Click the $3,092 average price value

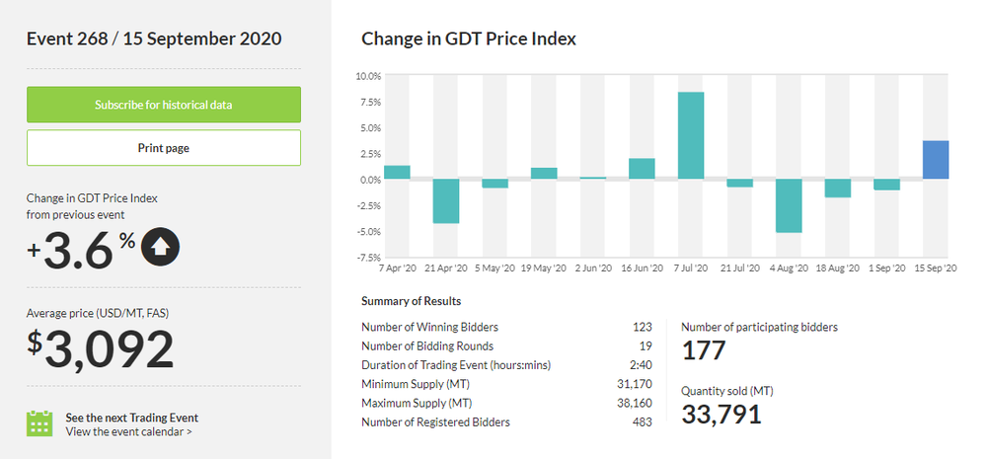[100, 350]
